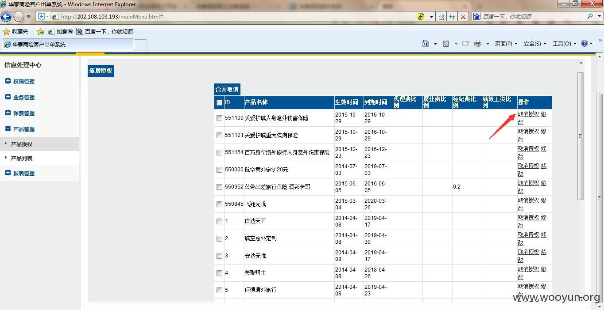Open the Home icon dropdown arrow
The height and width of the screenshot is (310, 604).
pyautogui.click(x=435, y=44)
